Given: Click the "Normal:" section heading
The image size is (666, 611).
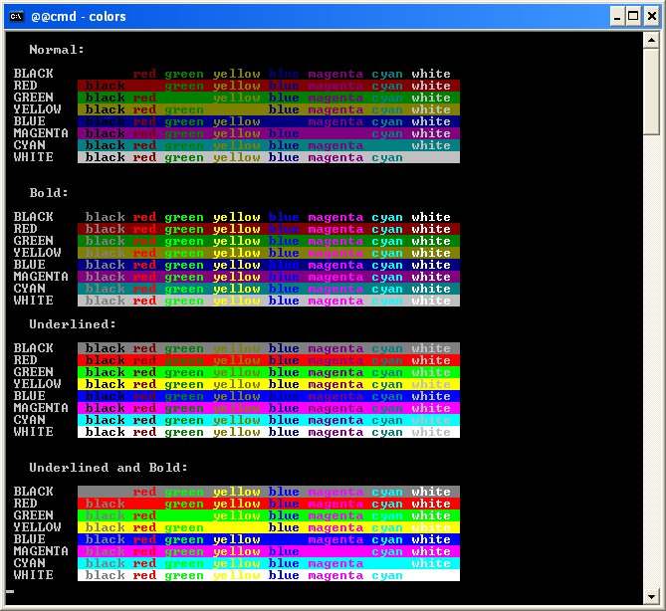Looking at the screenshot, I should pos(57,50).
